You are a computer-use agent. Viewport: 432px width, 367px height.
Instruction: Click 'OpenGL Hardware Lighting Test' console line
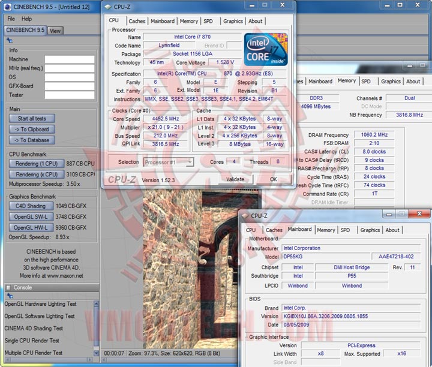click(x=41, y=304)
